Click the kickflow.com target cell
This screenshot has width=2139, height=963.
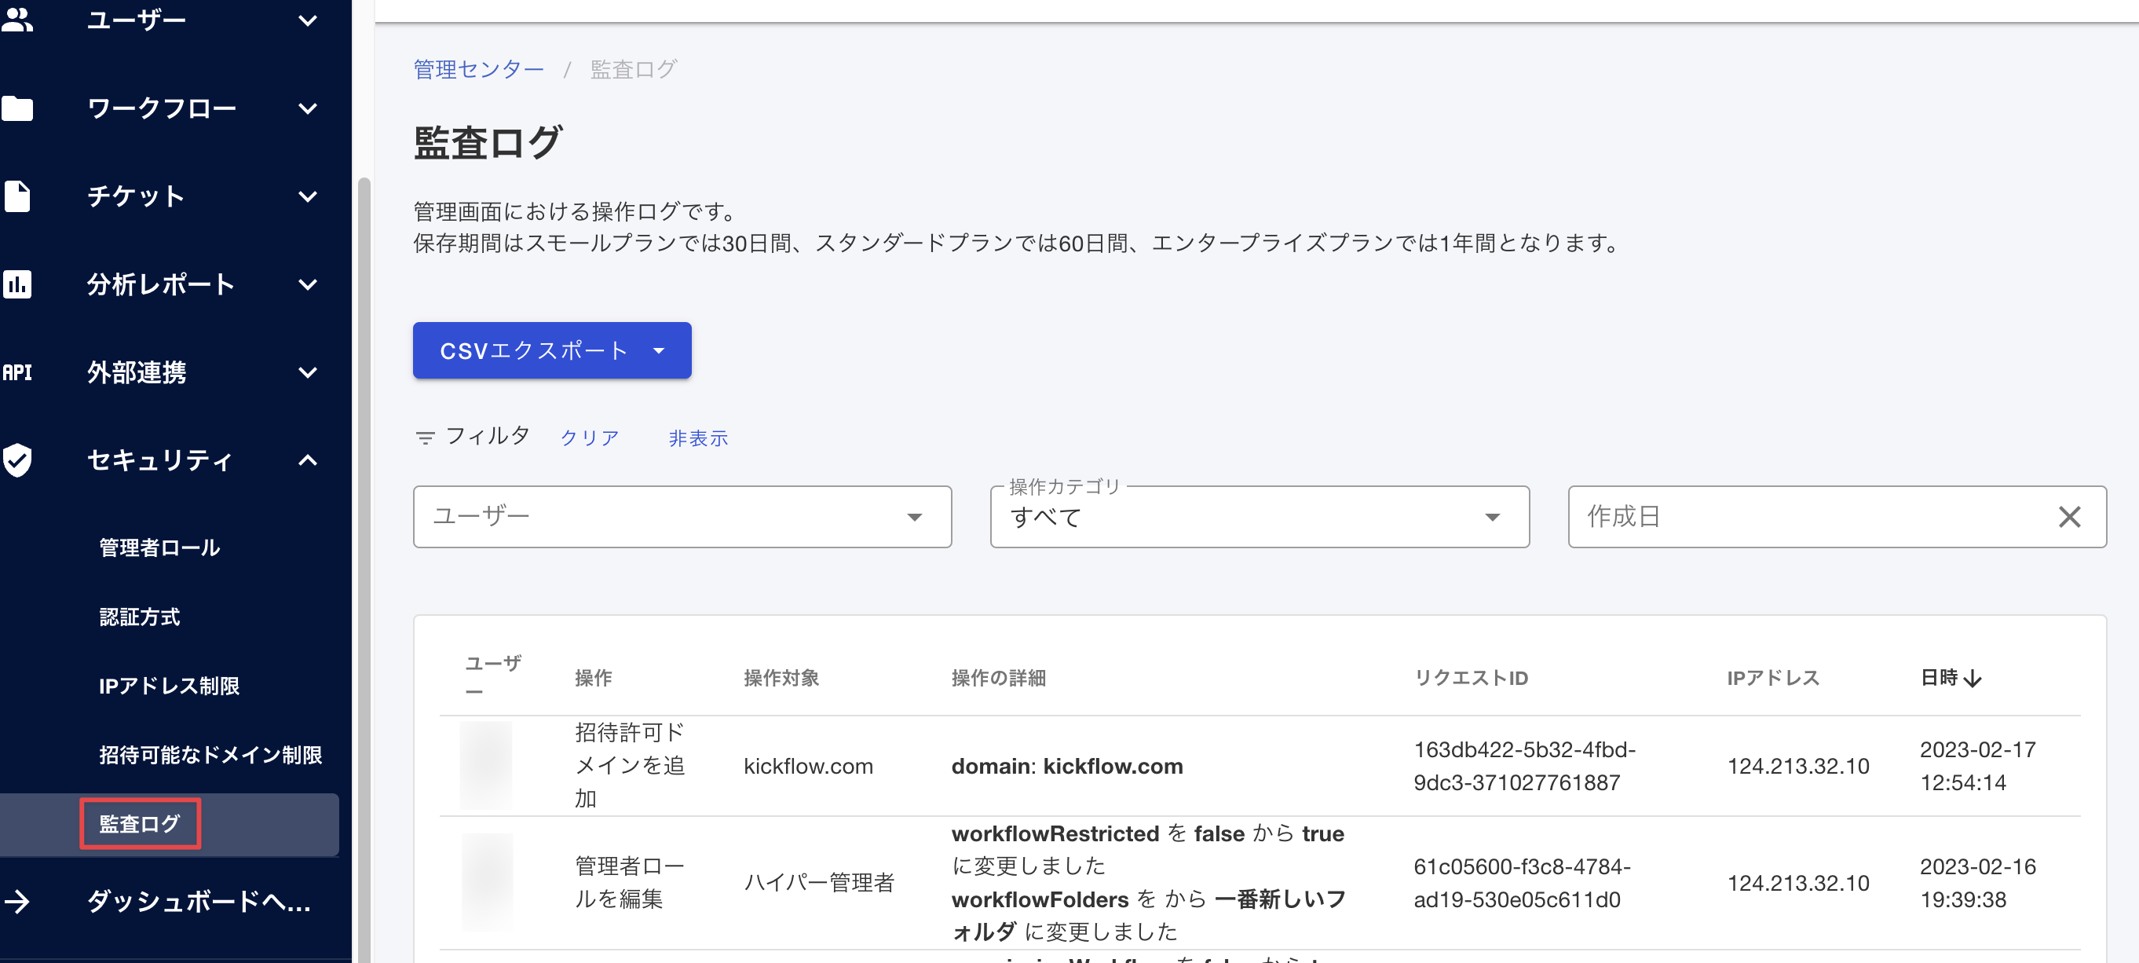(809, 766)
